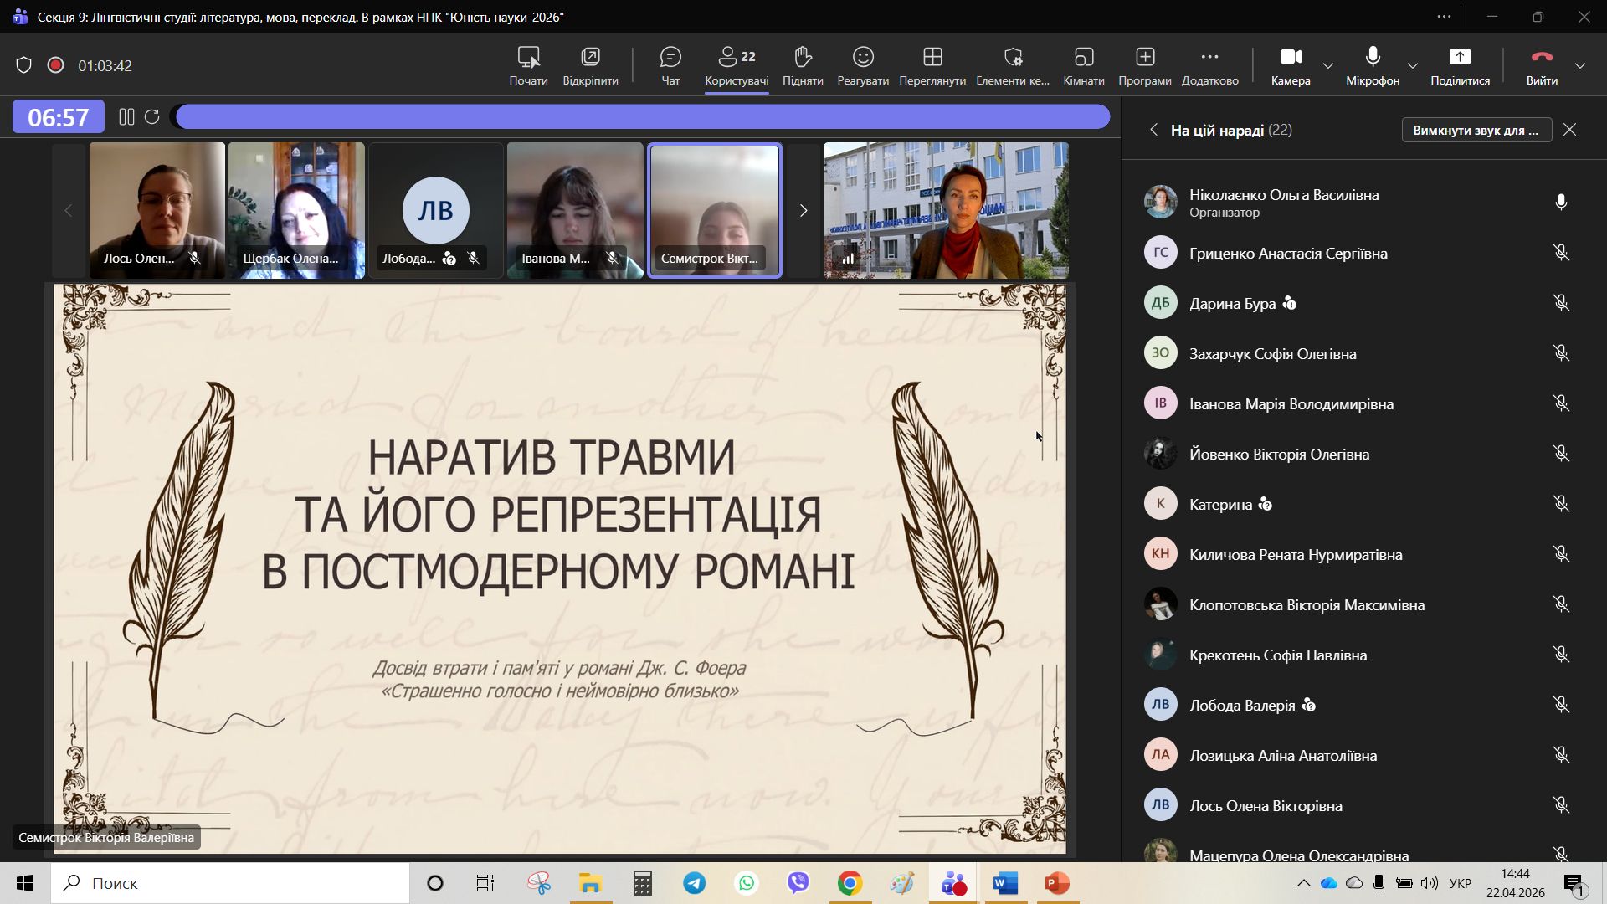Open the Chat panel

(x=670, y=65)
